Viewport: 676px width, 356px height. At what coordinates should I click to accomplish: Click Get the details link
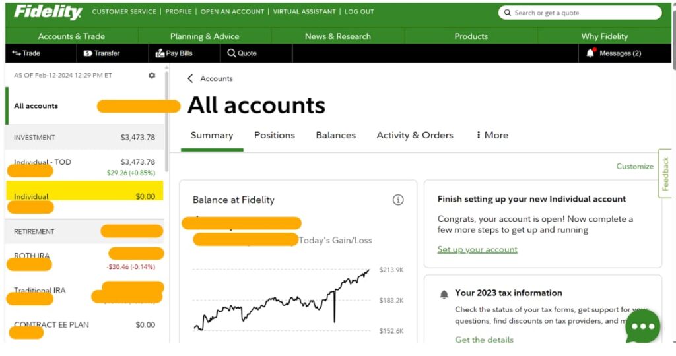pos(484,340)
